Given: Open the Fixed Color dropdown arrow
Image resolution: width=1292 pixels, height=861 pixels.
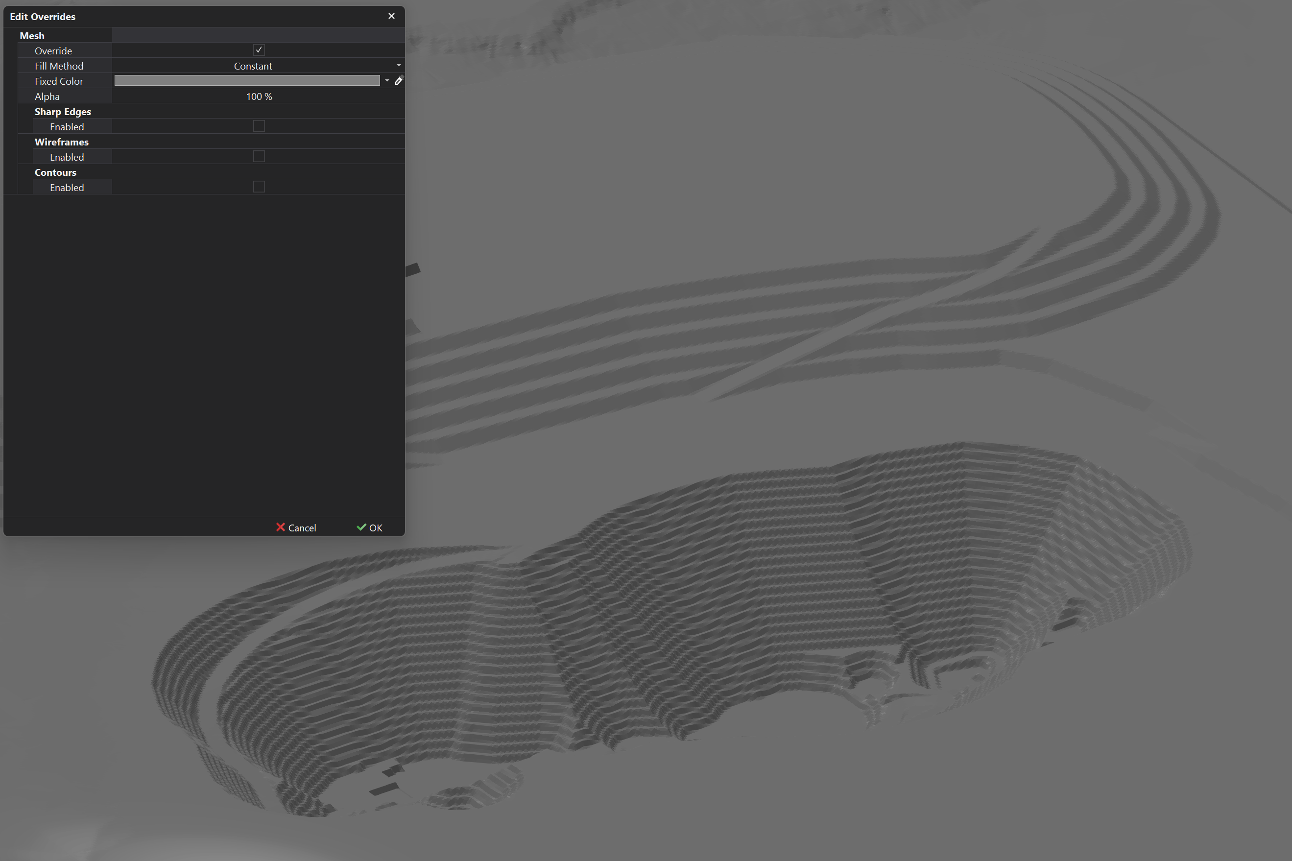Looking at the screenshot, I should [x=388, y=80].
